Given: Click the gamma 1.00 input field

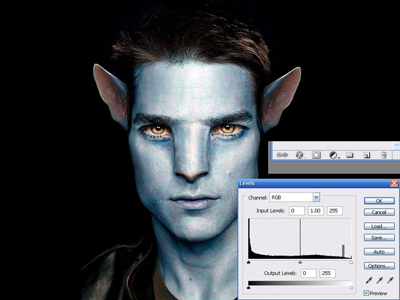Looking at the screenshot, I should point(316,211).
